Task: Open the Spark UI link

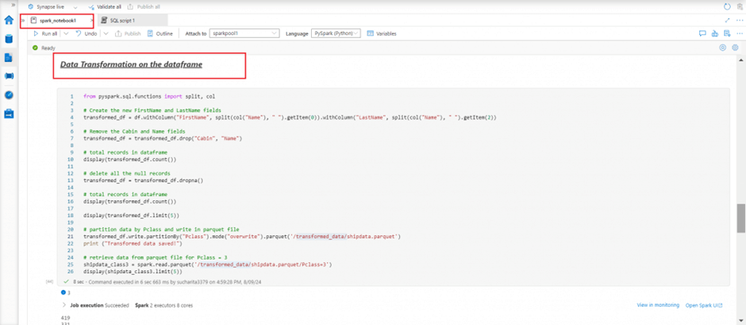Action: tap(705, 305)
